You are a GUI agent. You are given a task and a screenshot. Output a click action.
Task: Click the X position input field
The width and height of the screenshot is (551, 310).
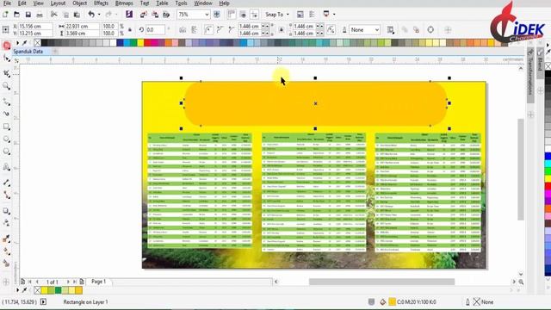[35, 27]
